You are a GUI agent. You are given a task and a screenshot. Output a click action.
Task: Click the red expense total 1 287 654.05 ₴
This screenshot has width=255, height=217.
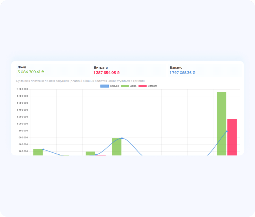click(107, 73)
